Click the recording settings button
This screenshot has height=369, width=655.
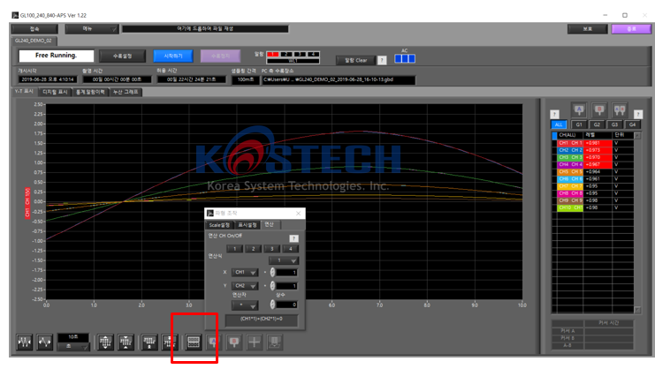click(122, 56)
